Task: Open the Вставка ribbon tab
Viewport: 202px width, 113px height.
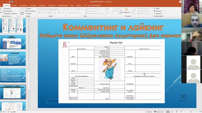Action: coord(14,5)
